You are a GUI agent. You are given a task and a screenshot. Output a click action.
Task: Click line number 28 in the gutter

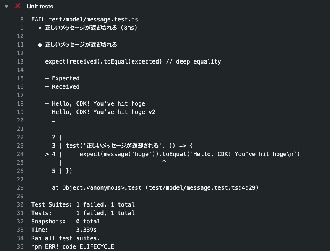[x=20, y=188]
